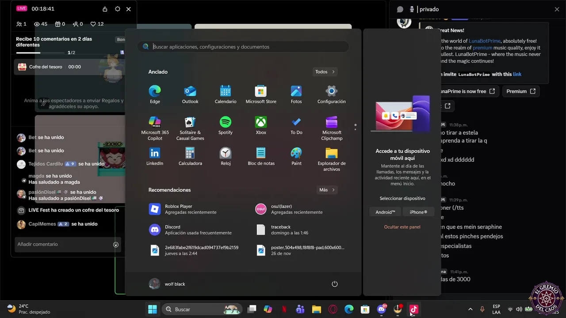
Task: Open Edge from pinned apps
Action: click(x=155, y=95)
